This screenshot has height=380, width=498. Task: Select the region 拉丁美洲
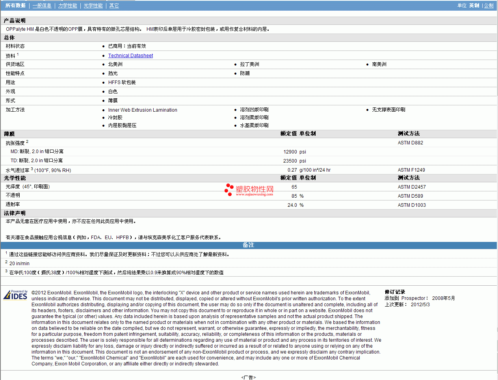click(x=249, y=64)
